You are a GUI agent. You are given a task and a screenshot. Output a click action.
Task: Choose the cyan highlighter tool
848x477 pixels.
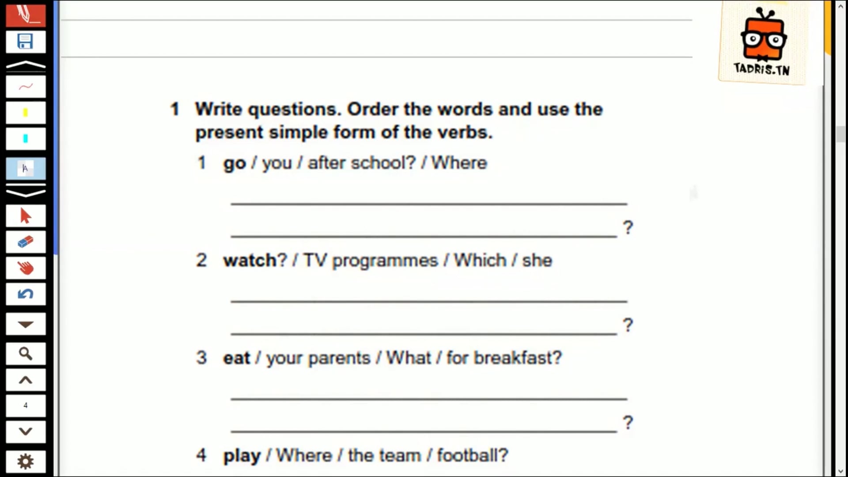tap(26, 139)
